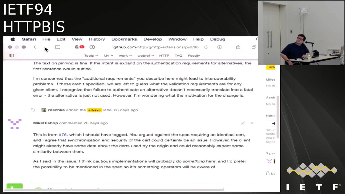Screen dimensions: 345x194
Task: Click the alt-svc label in timeline
Action: 94,110
